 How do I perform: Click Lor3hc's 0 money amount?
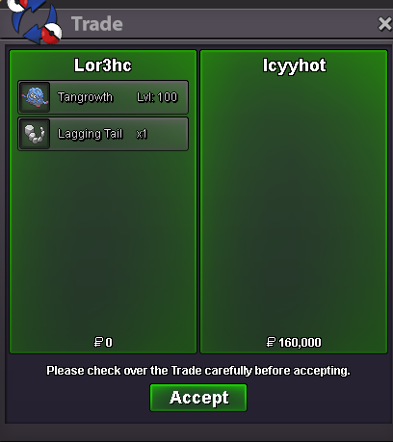[x=109, y=343]
